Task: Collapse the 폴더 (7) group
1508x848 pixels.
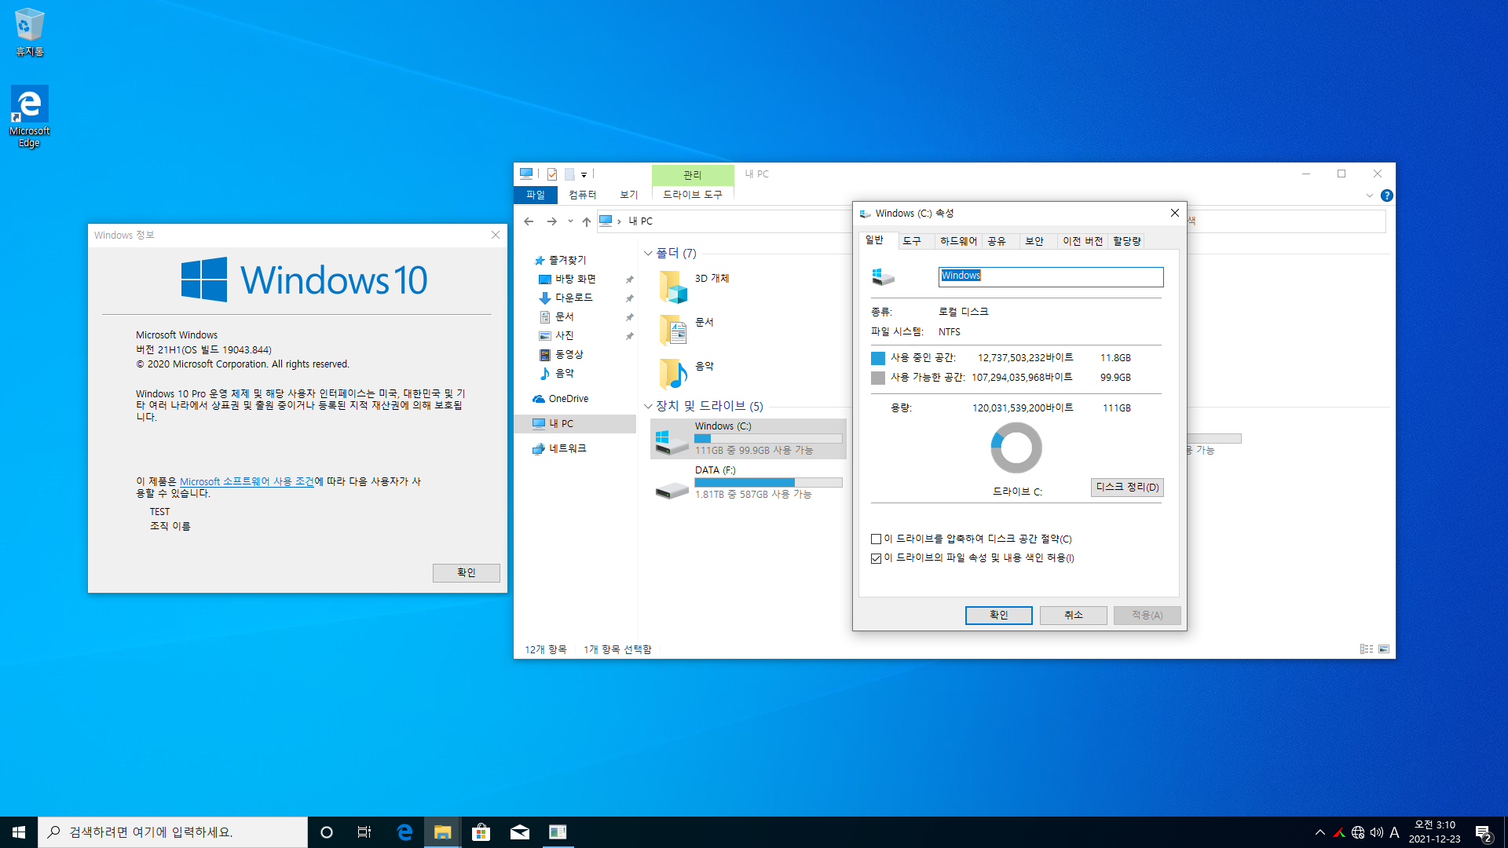Action: (648, 254)
